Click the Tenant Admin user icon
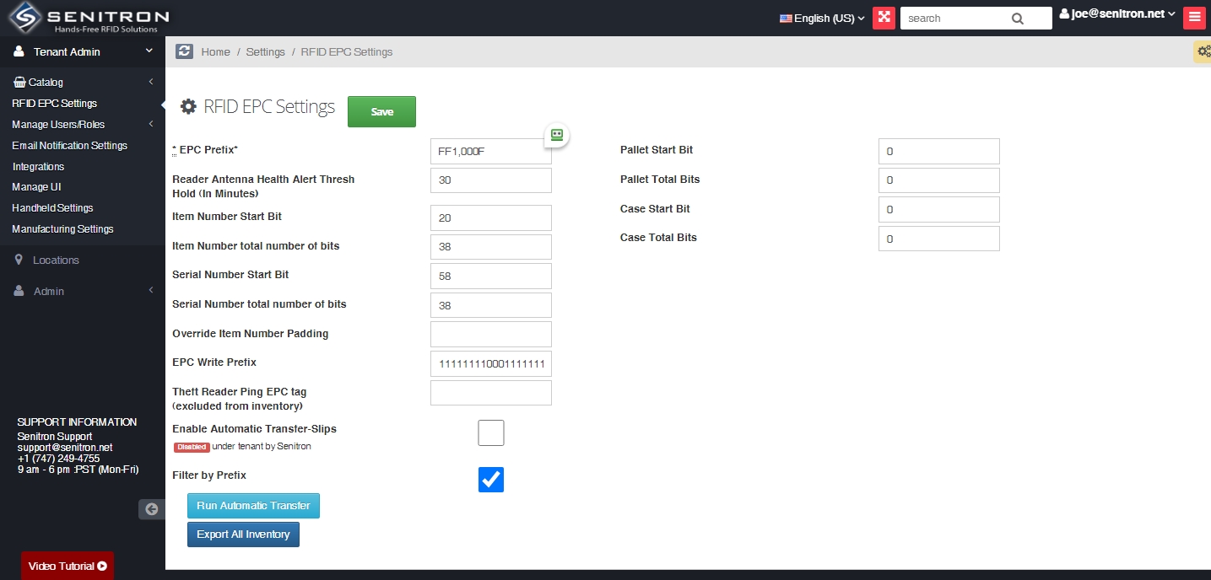Image resolution: width=1211 pixels, height=580 pixels. coord(19,51)
